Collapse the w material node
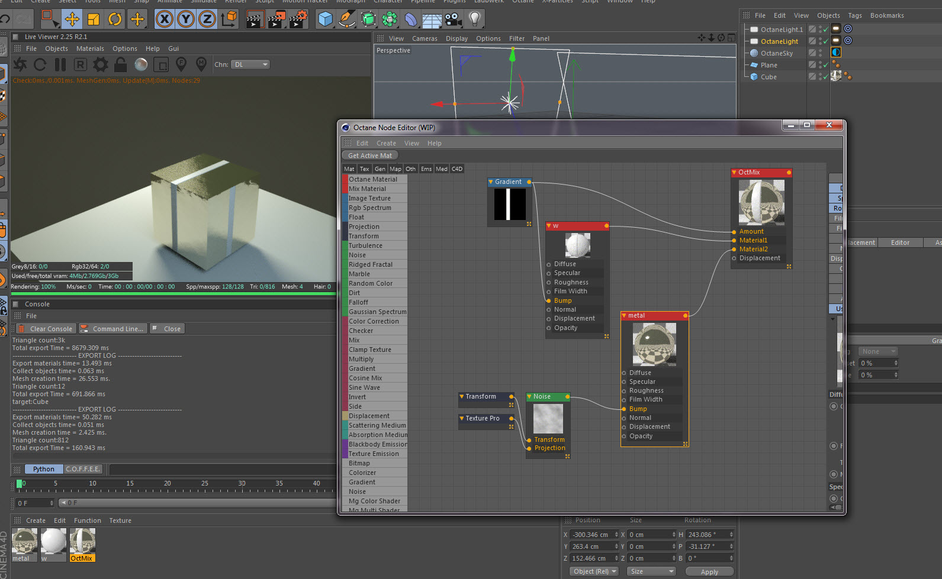 (x=549, y=225)
